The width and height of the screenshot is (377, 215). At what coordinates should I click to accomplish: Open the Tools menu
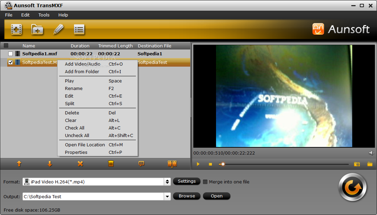44,15
